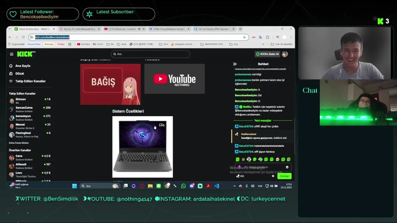Open the Memet Counter-Strike 2 channel
The height and width of the screenshot is (223, 397).
tap(30, 126)
